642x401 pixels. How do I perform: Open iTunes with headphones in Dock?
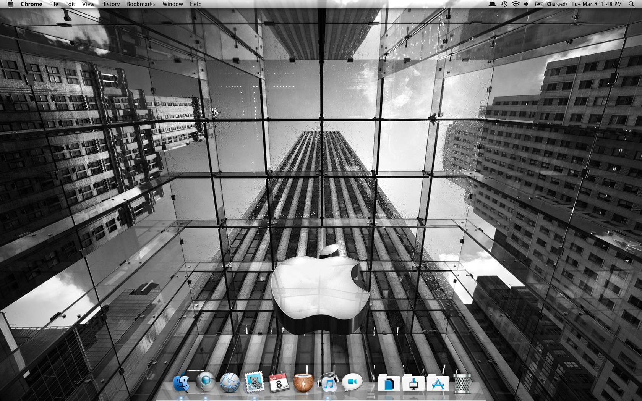328,382
